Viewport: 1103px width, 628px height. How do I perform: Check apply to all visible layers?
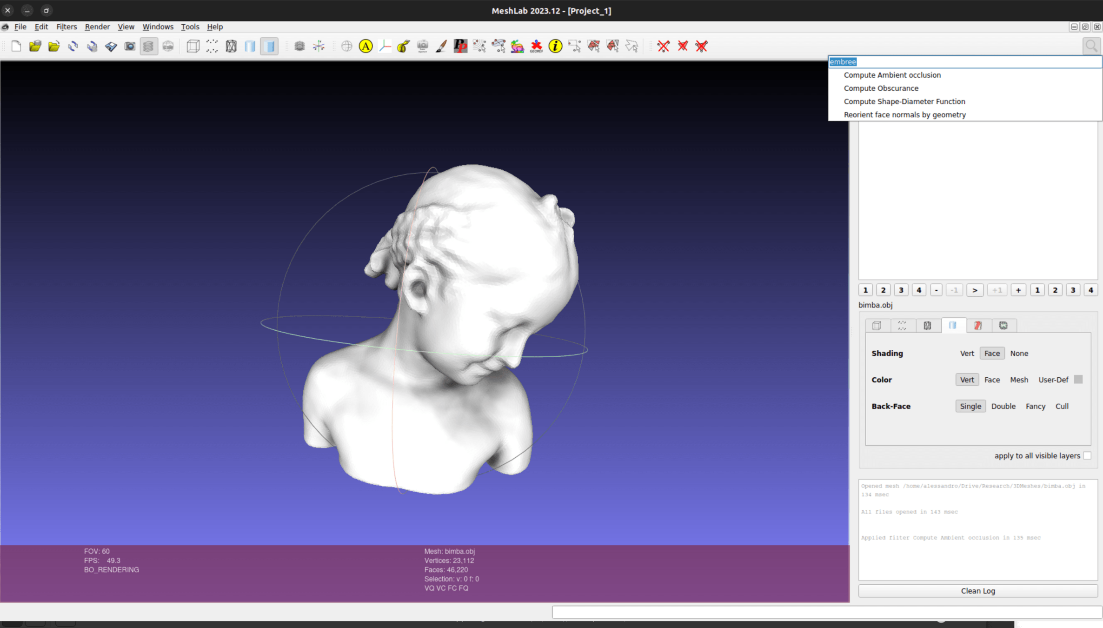click(x=1087, y=455)
